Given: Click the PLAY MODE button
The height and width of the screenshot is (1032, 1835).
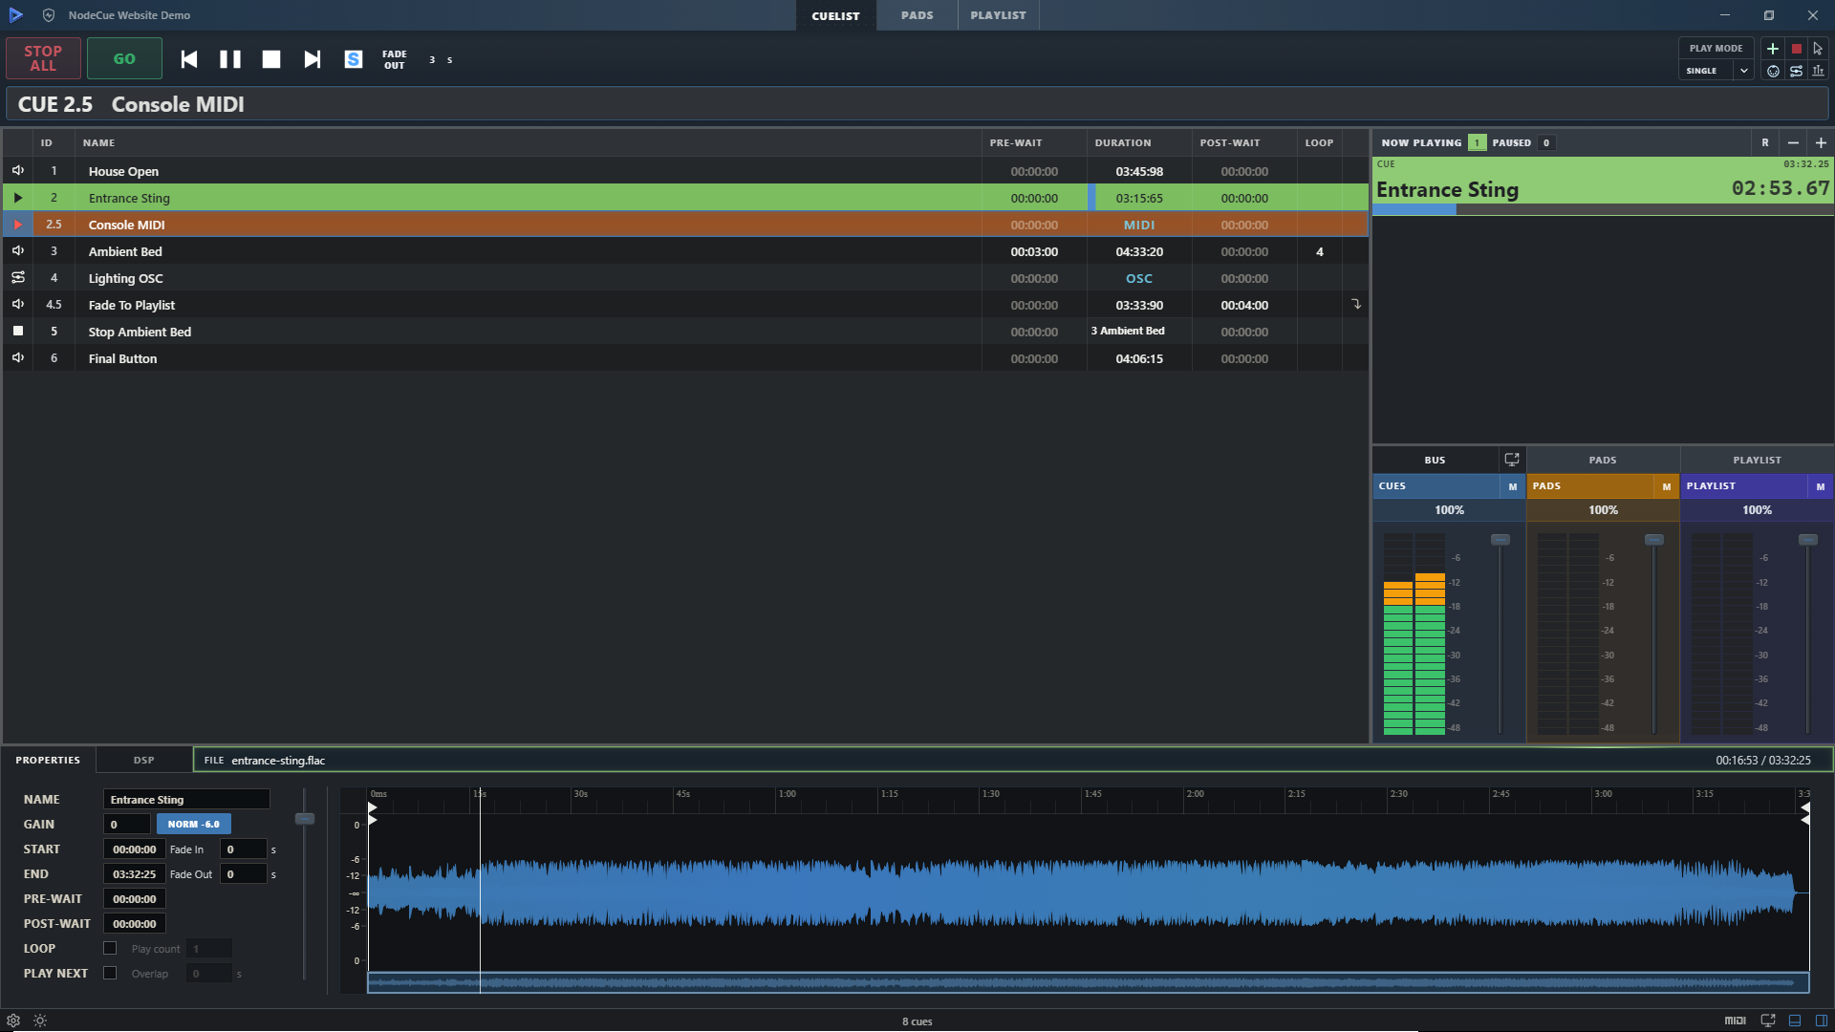Looking at the screenshot, I should click(1716, 48).
